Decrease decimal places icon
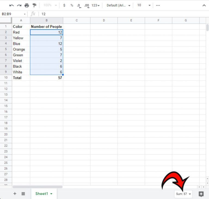The image size is (209, 199). point(79,6)
